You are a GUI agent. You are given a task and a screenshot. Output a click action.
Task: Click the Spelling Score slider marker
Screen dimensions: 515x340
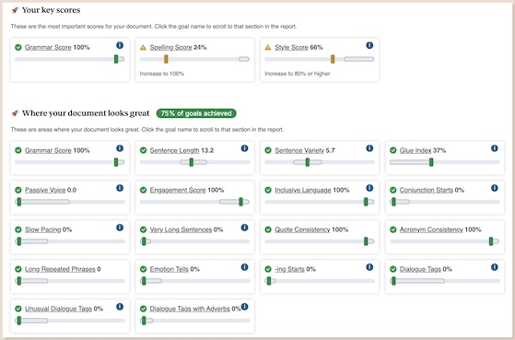pyautogui.click(x=166, y=59)
